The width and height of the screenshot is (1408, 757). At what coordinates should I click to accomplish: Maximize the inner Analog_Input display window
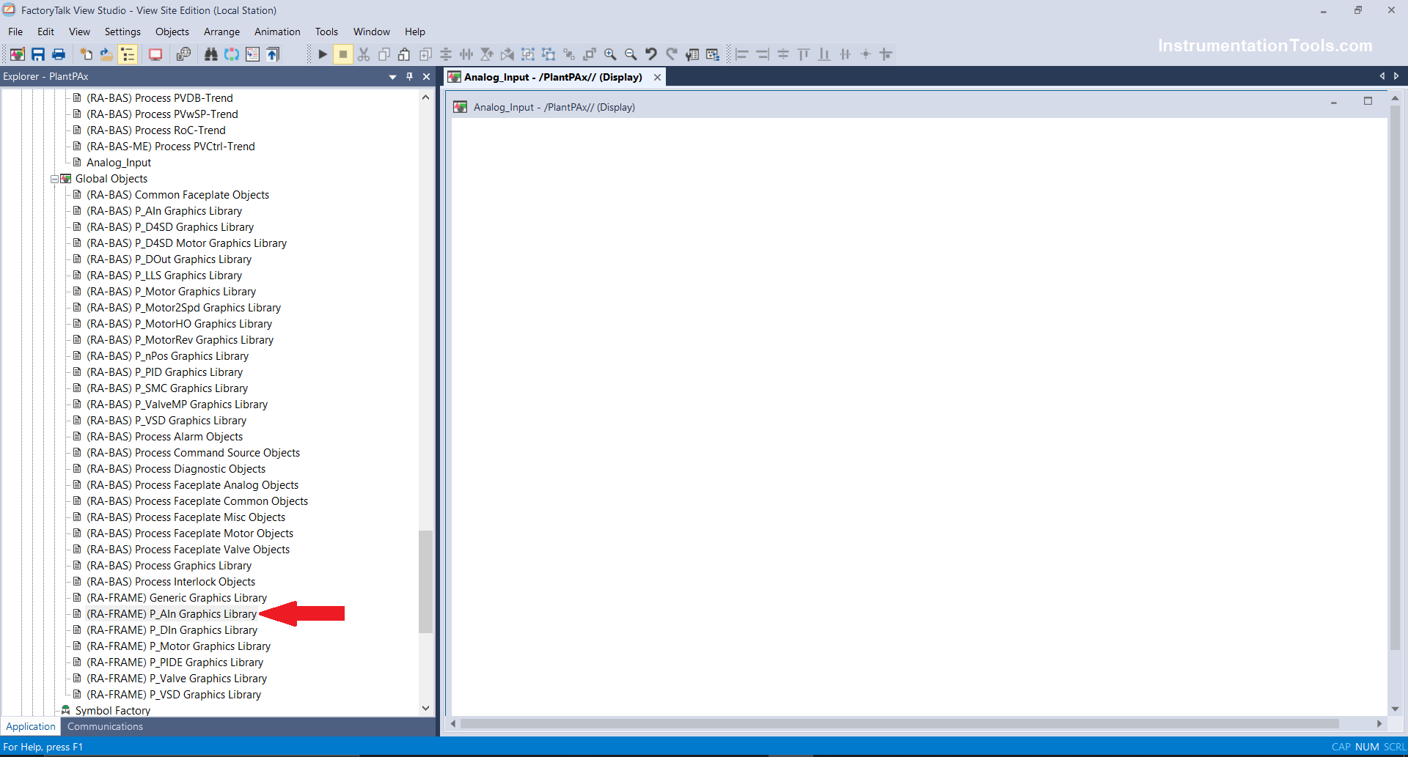1368,101
